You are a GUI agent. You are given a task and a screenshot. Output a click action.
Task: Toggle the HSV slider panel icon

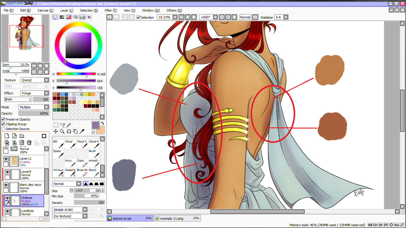click(69, 17)
